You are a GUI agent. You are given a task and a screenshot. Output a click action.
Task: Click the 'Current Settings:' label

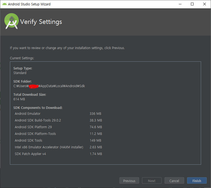click(x=22, y=58)
